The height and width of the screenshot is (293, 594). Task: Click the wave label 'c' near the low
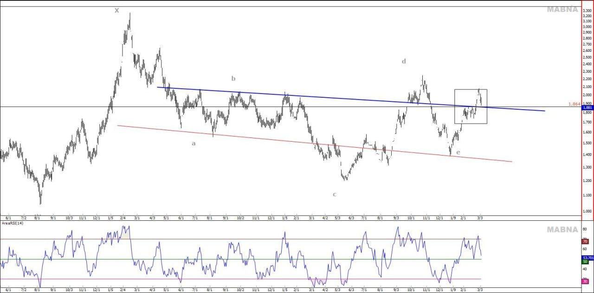point(334,194)
